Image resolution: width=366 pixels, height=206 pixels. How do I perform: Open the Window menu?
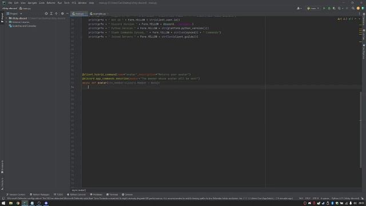coord(82,3)
